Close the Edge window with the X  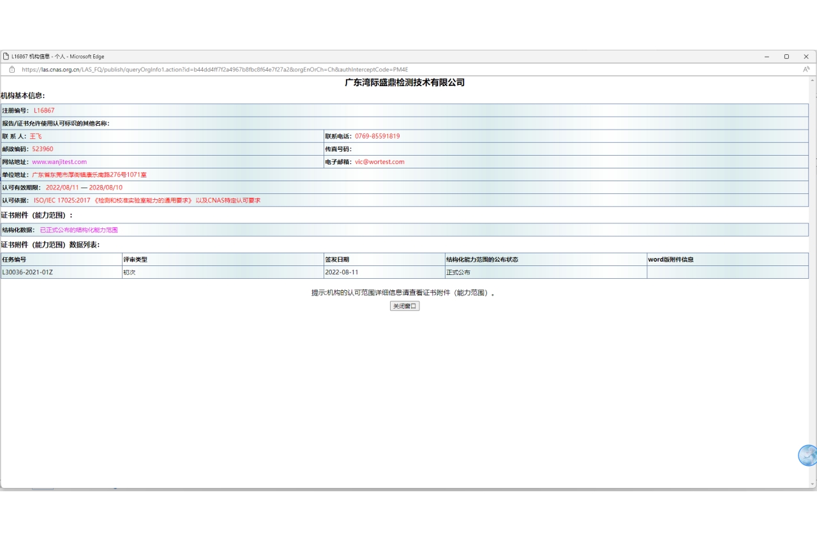pyautogui.click(x=806, y=57)
